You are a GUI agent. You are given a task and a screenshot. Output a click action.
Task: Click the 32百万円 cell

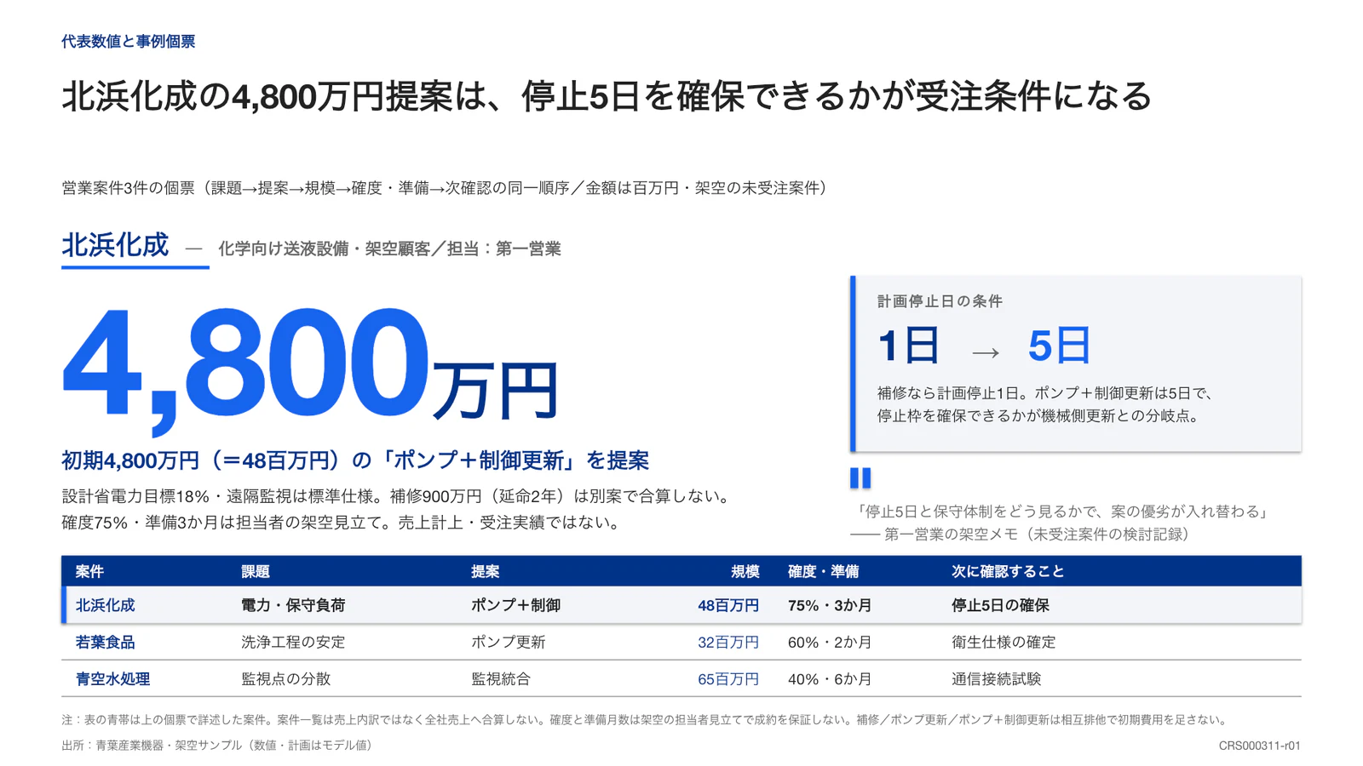coord(728,643)
